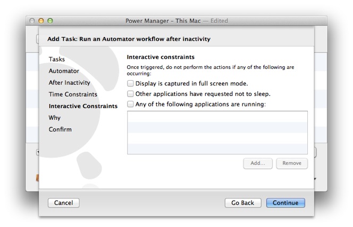This screenshot has height=227, width=353.
Task: Click the Add... application button
Action: pos(258,163)
